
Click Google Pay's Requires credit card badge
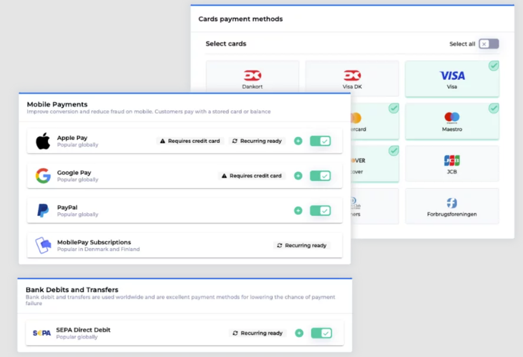(x=252, y=176)
